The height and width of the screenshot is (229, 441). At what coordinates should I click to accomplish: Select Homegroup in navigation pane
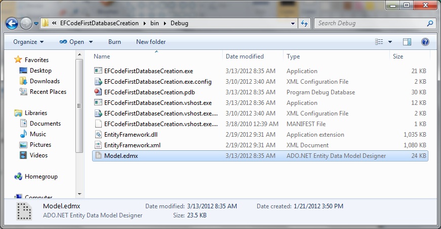[41, 177]
